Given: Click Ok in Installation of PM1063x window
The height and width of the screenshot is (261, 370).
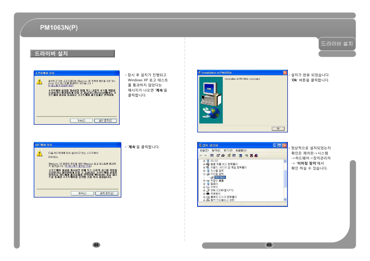Looking at the screenshot, I should click(x=278, y=129).
